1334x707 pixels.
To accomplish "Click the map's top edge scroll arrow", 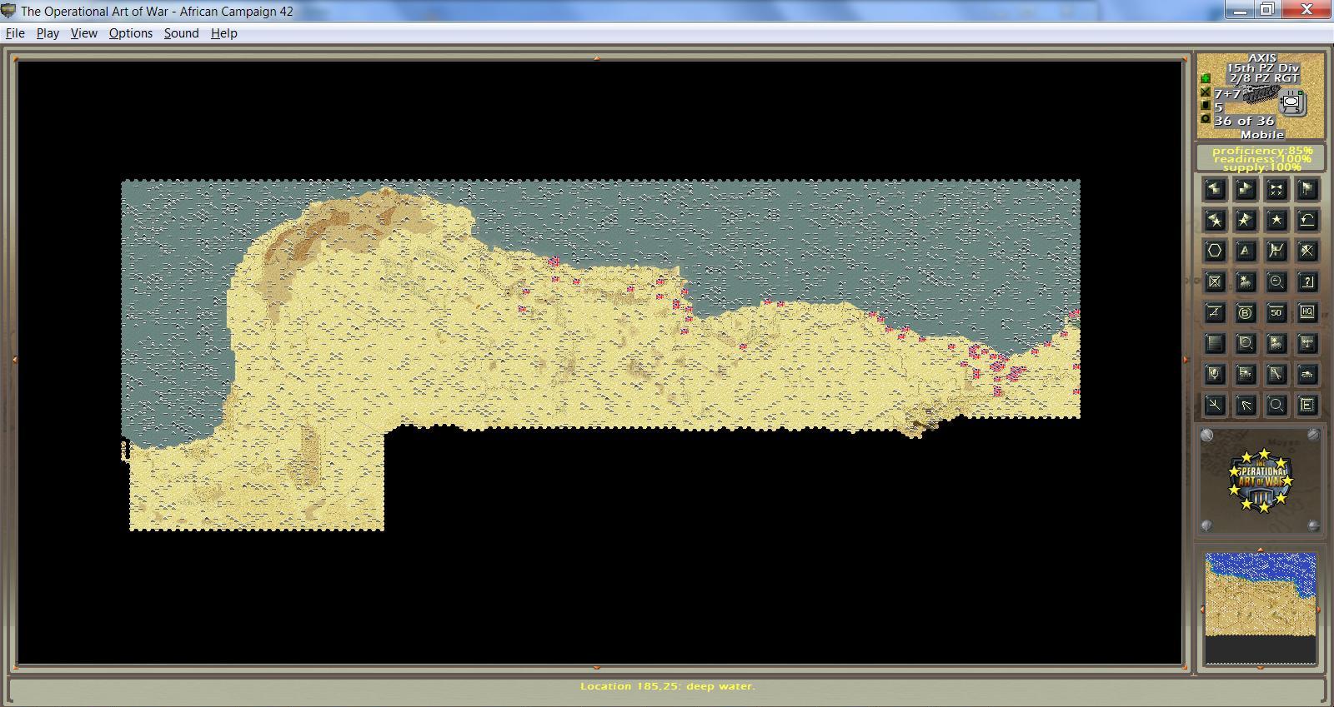I will pyautogui.click(x=597, y=57).
